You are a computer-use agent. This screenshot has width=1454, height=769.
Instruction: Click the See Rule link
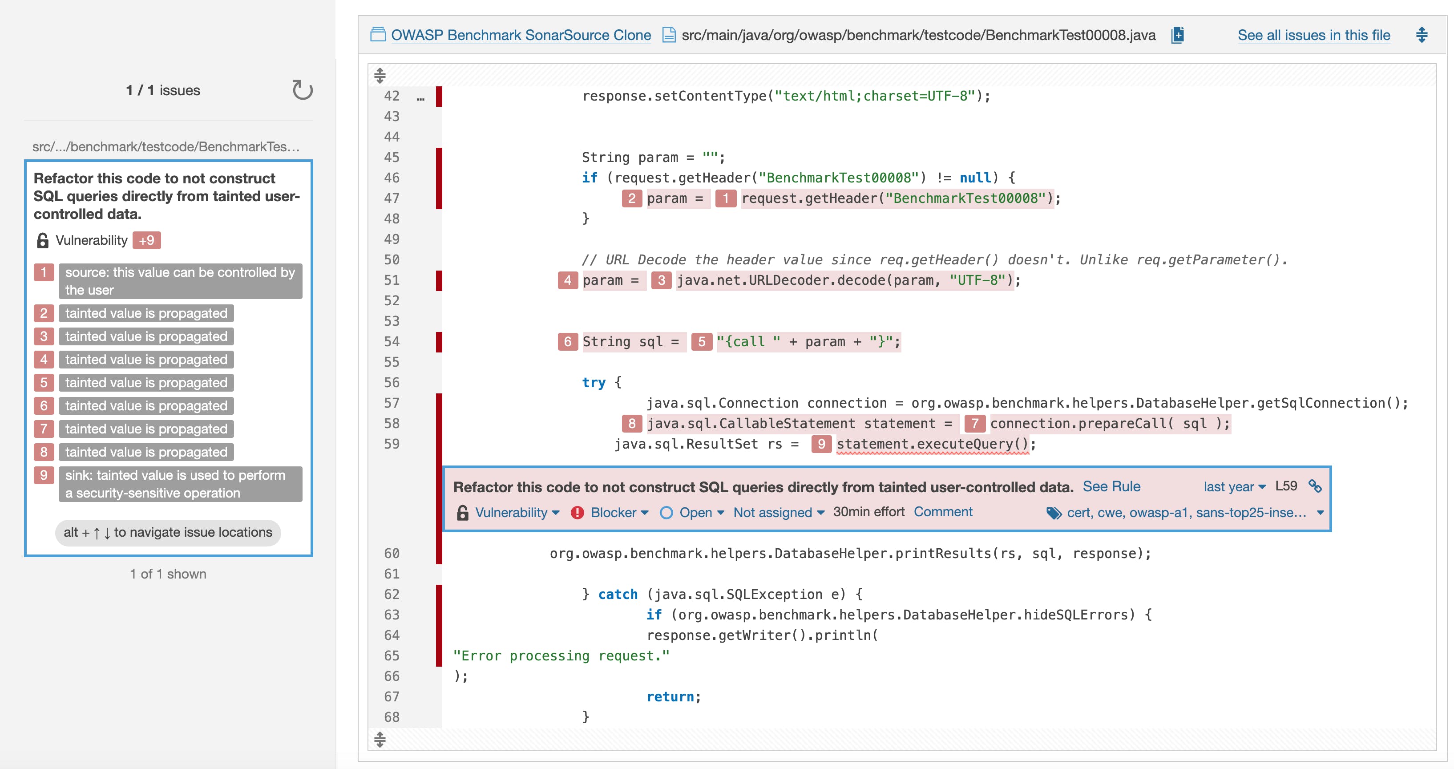coord(1111,487)
